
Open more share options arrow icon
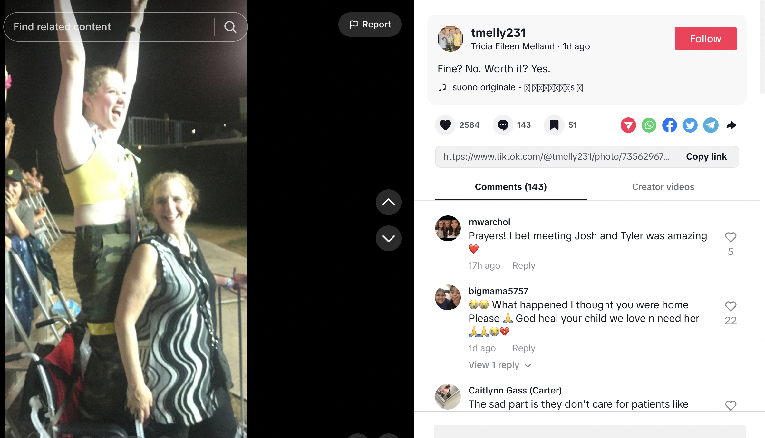(731, 125)
